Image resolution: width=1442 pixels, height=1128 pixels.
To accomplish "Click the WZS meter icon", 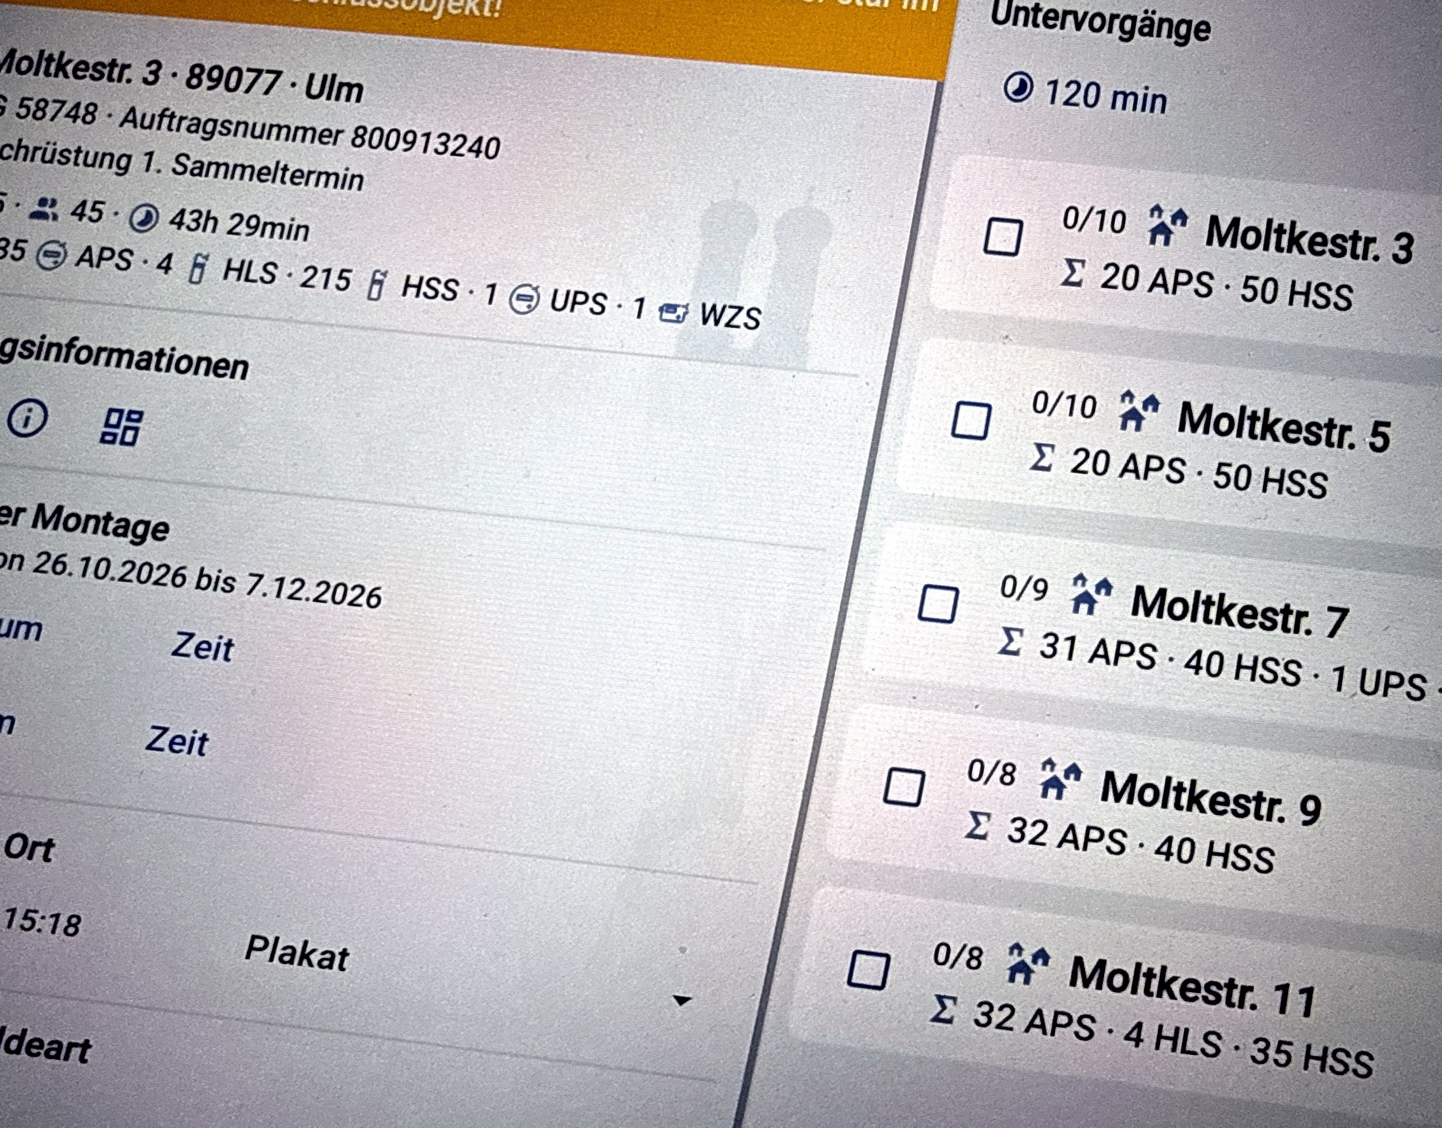I will (673, 313).
